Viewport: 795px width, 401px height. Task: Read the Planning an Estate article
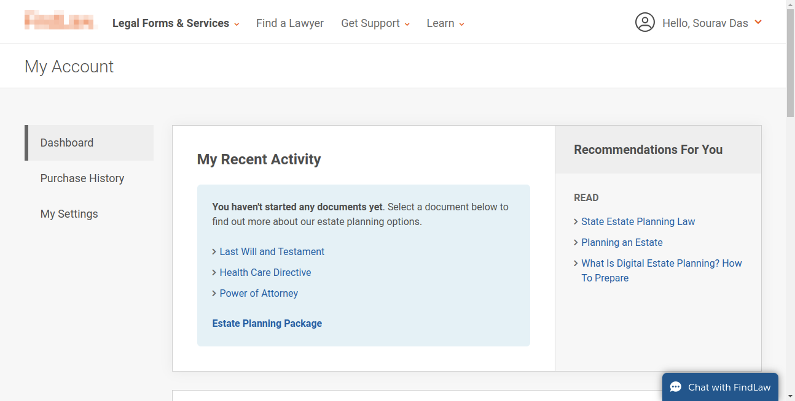[622, 243]
